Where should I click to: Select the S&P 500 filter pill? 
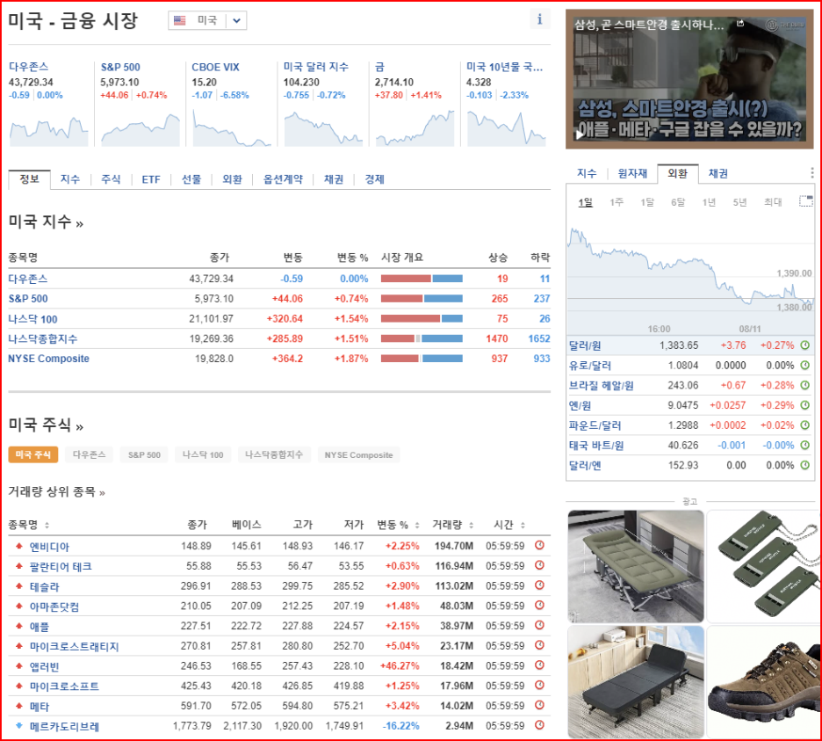[x=144, y=454]
